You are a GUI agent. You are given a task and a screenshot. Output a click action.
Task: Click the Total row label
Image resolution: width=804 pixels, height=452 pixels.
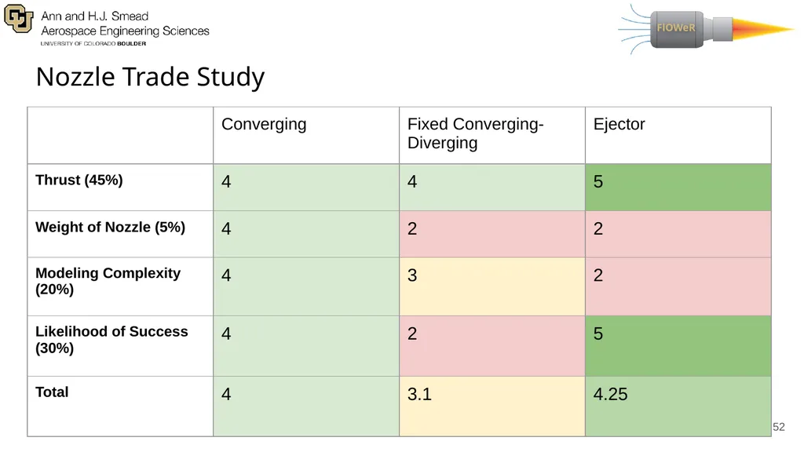[x=52, y=392]
